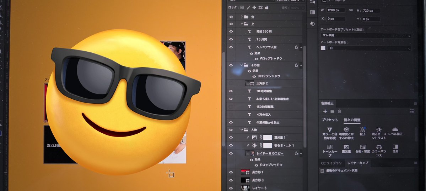426x191 pixels.
Task: Click the trash icon in the 色調補正 panel
Action: coord(339,111)
